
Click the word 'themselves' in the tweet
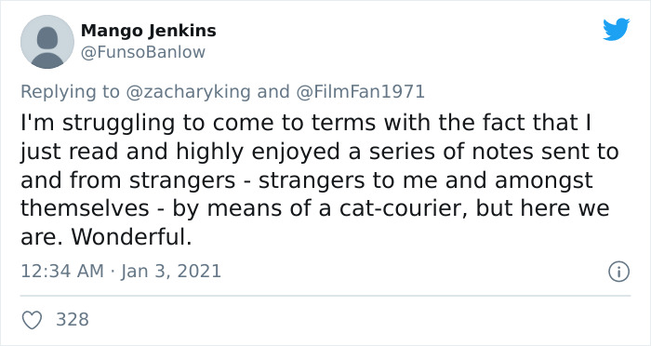tap(85, 208)
